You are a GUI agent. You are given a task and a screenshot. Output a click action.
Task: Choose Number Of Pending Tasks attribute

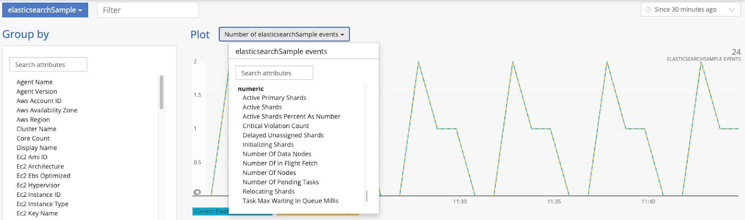[280, 182]
